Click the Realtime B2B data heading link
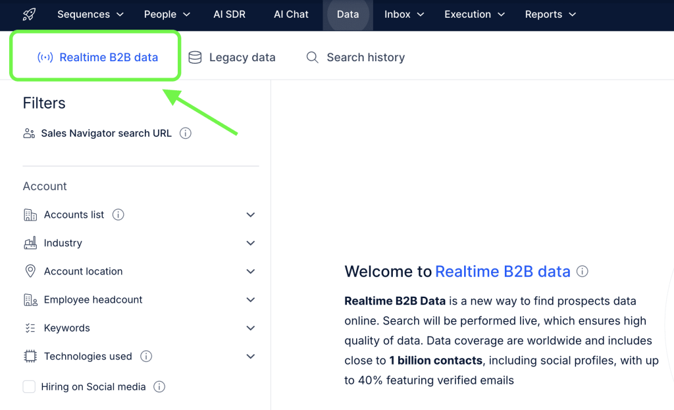The height and width of the screenshot is (410, 674). coord(503,271)
